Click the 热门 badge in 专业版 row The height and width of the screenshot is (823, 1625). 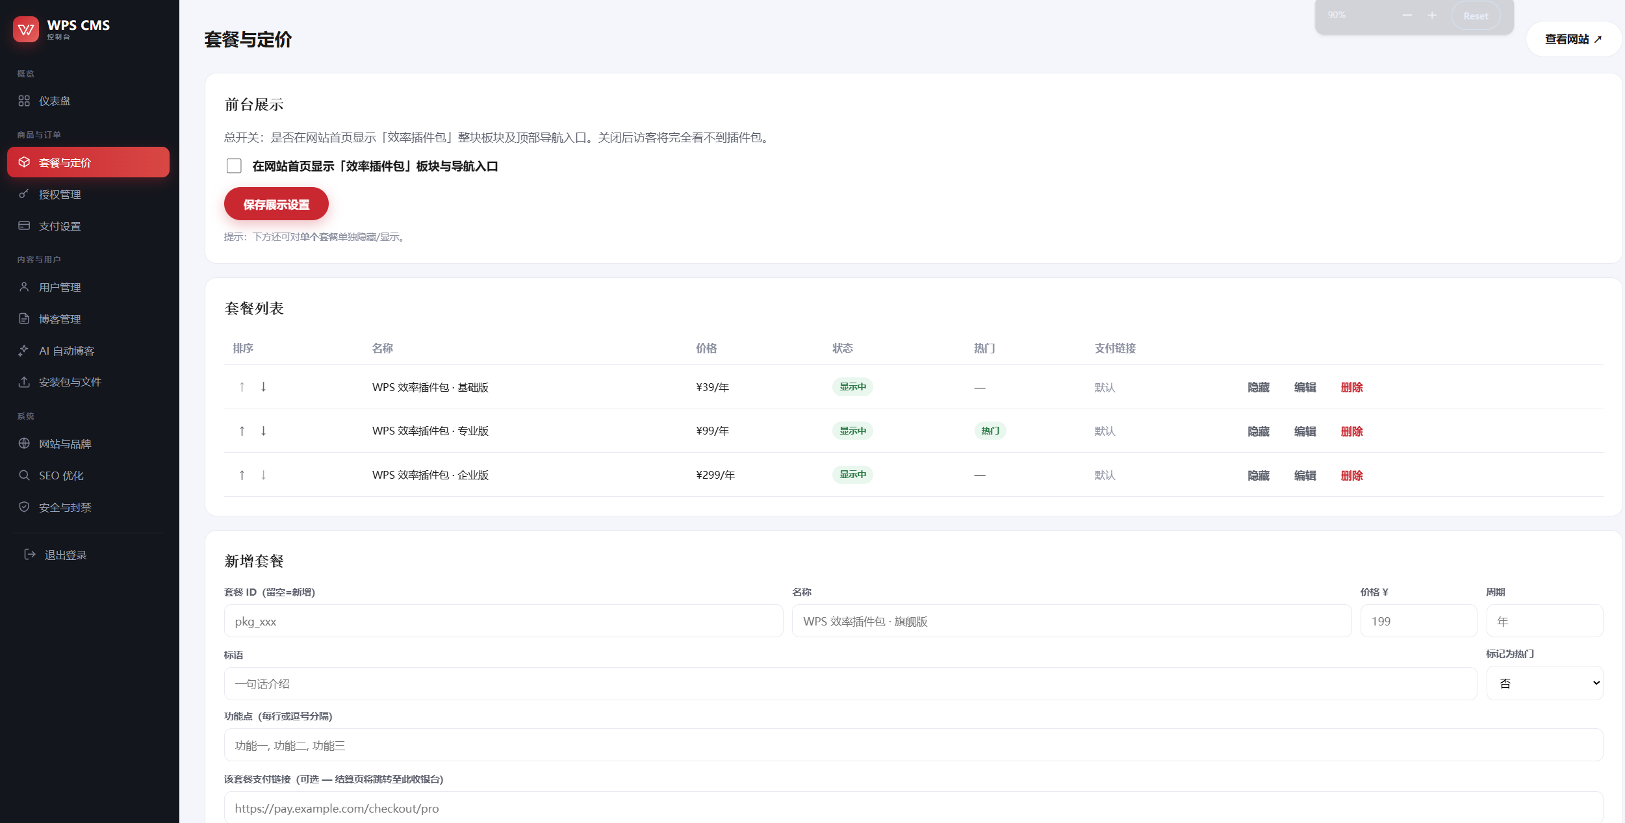[990, 431]
